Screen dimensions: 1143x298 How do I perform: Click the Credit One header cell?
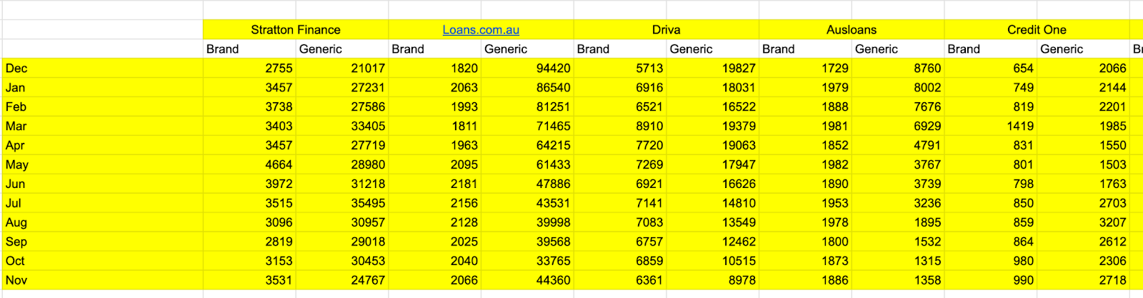coord(1036,30)
